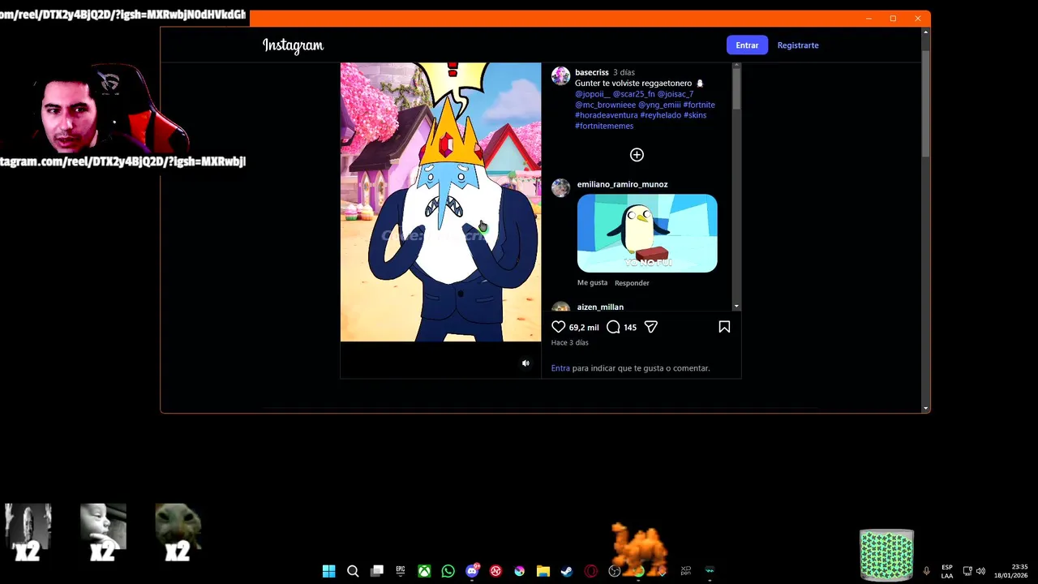Open the penguin GIF in the comment

pos(647,234)
